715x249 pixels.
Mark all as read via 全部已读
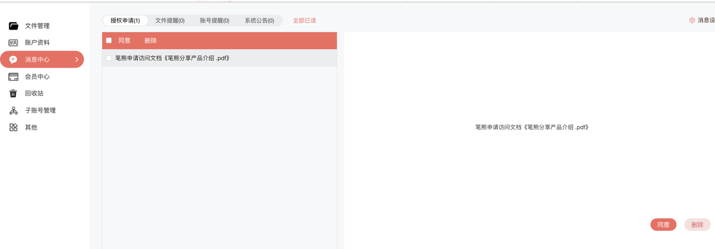[x=304, y=21]
